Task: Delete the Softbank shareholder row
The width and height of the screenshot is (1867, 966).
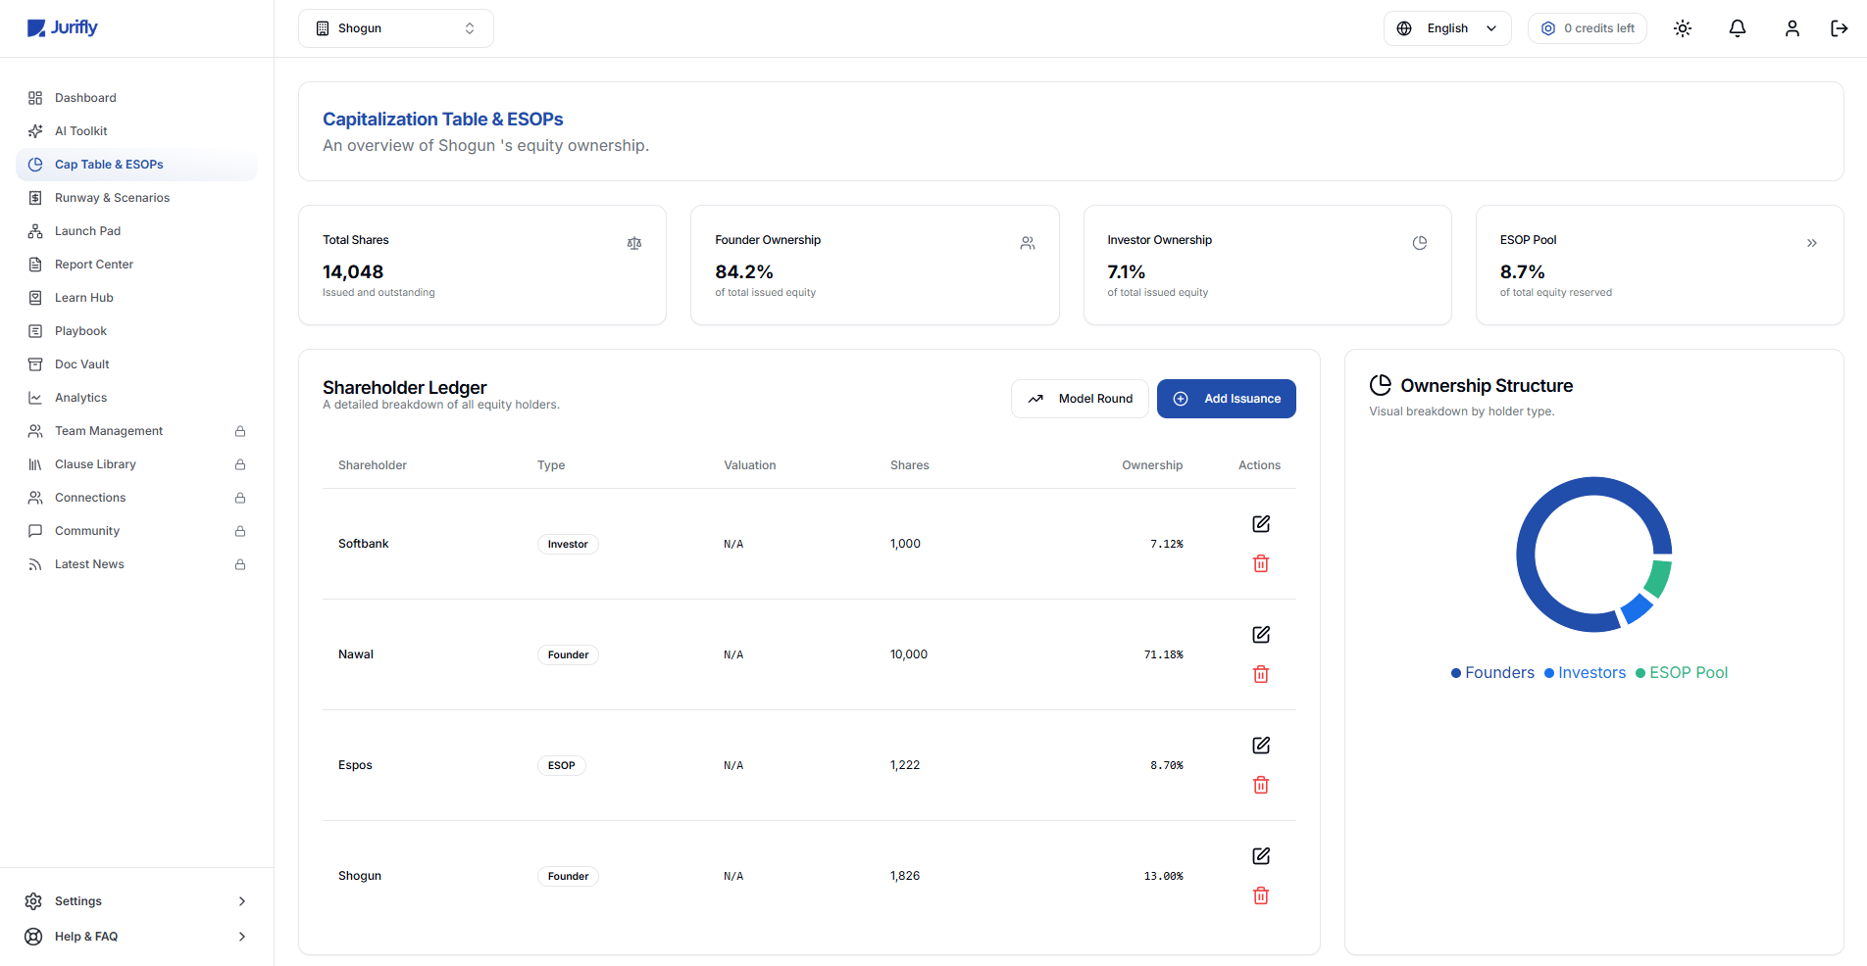Action: coord(1261,563)
